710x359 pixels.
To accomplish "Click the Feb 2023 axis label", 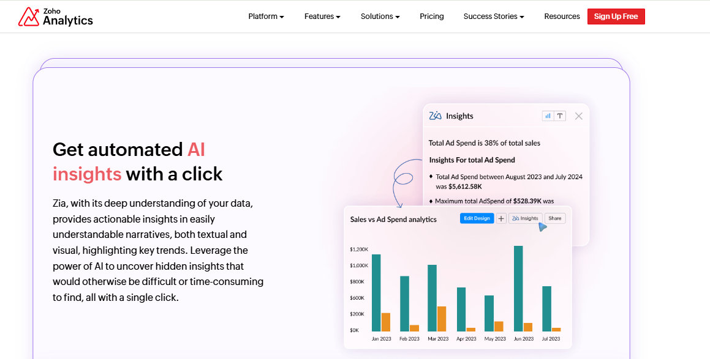I will pos(409,339).
